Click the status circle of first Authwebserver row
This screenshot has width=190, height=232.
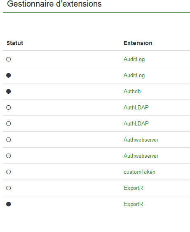pyautogui.click(x=8, y=140)
